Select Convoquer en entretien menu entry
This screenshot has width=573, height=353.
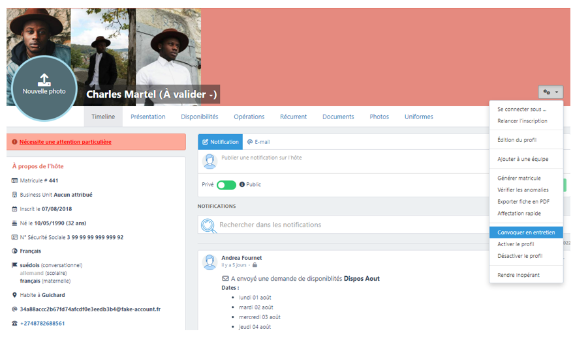click(526, 233)
